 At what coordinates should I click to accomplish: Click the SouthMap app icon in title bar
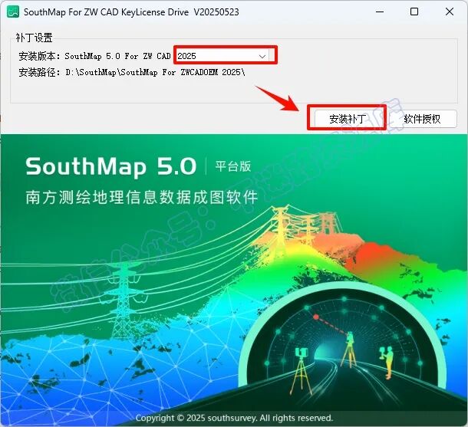13,12
